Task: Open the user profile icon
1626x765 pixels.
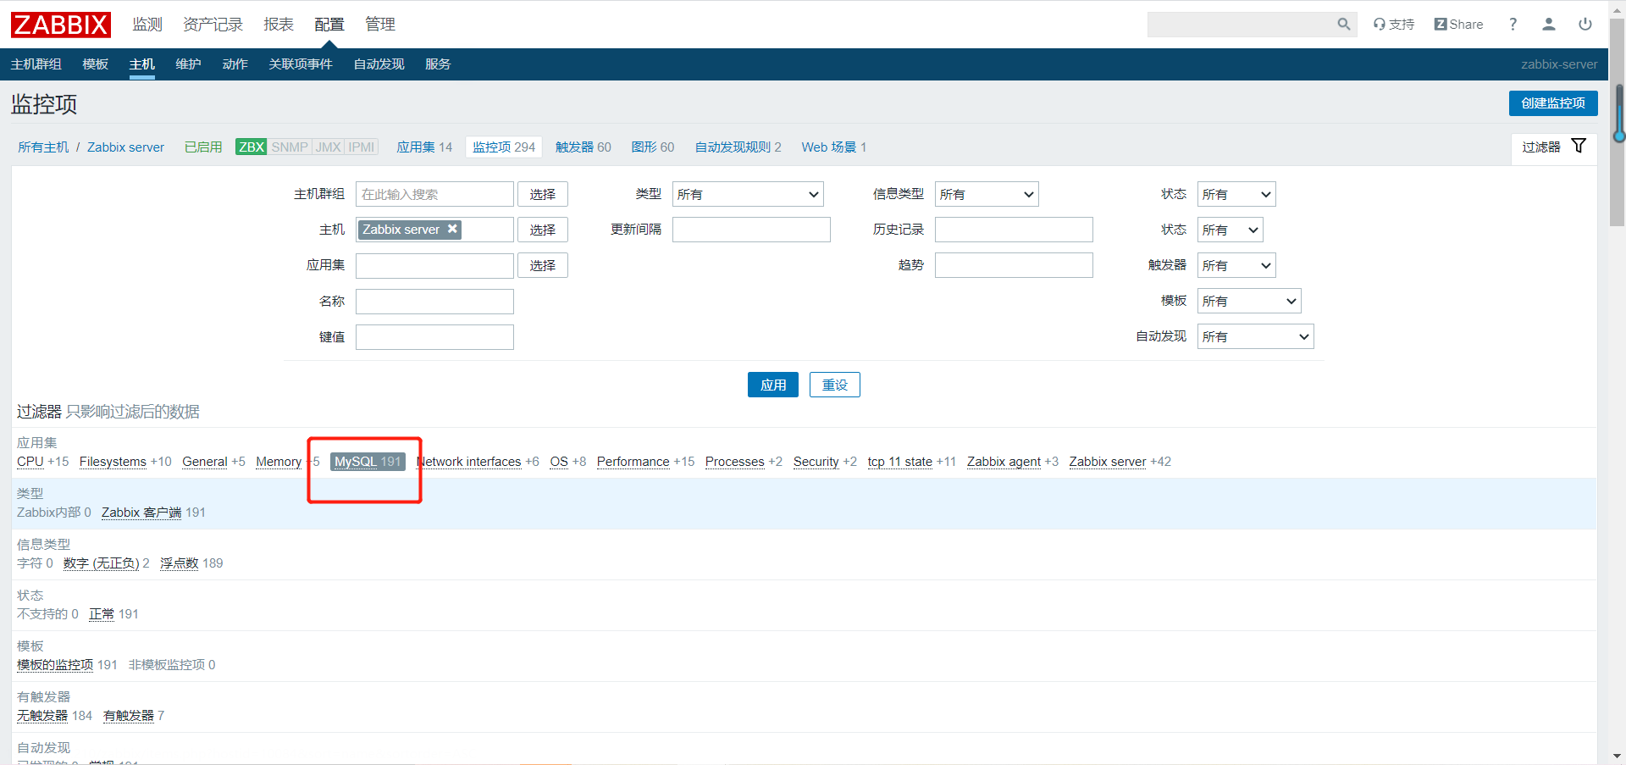Action: point(1549,25)
